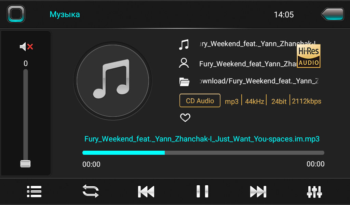
Task: Click the volume slider handle
Action: (x=25, y=164)
